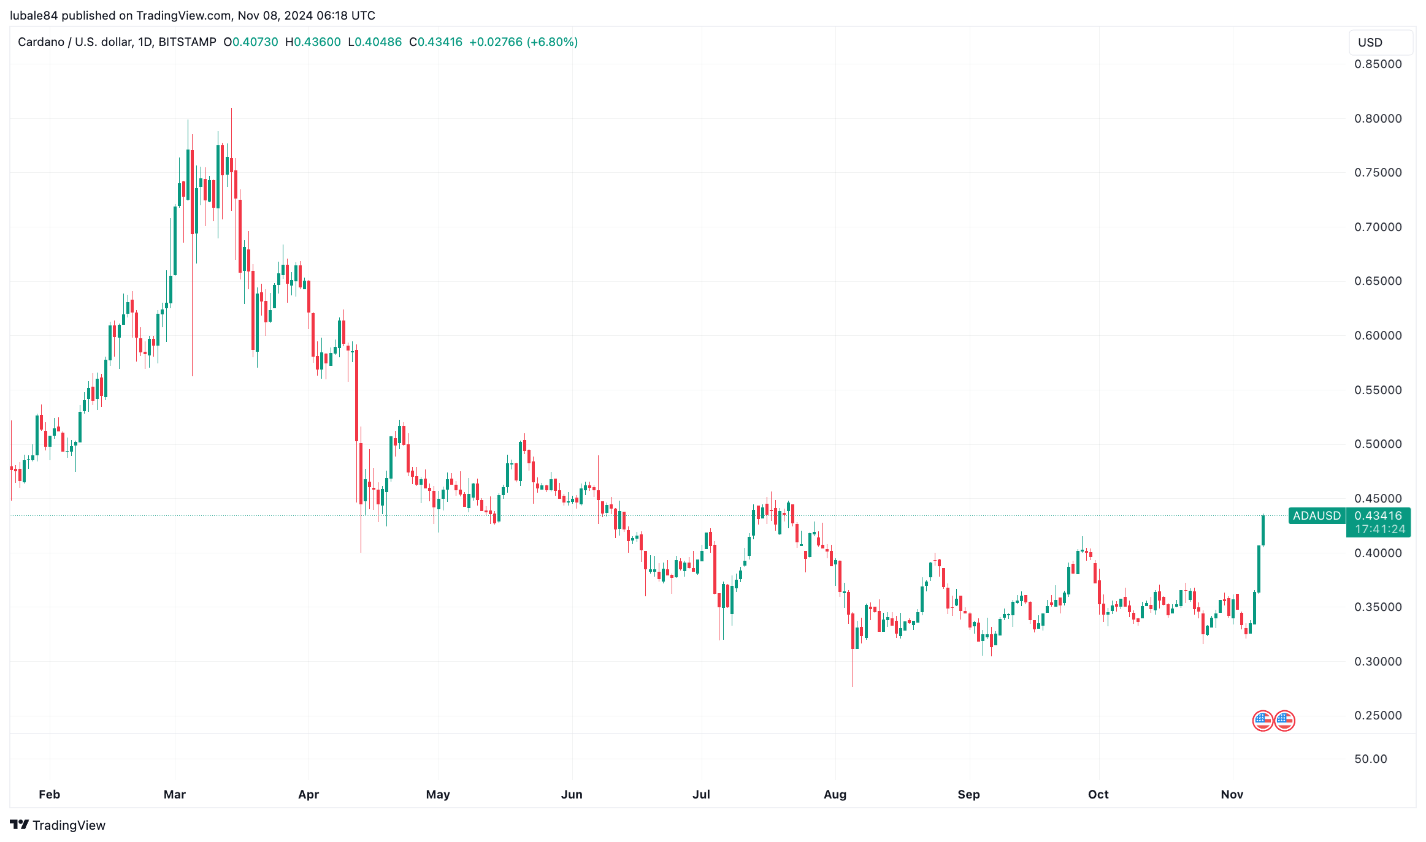The width and height of the screenshot is (1426, 842).
Task: Click the 0.65000 price axis label
Action: tap(1378, 281)
